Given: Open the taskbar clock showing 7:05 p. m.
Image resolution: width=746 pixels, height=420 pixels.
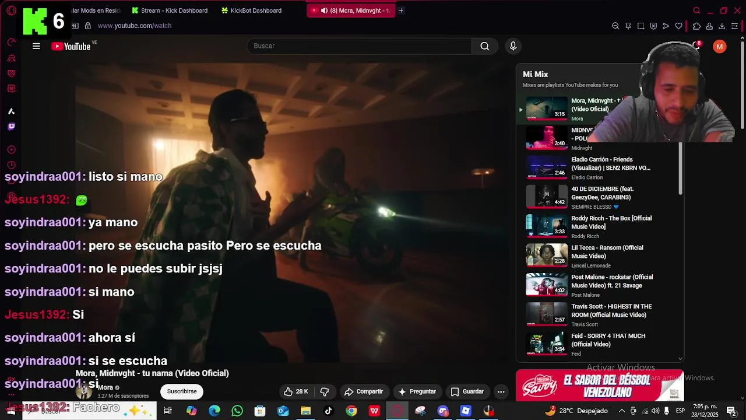Looking at the screenshot, I should [705, 411].
